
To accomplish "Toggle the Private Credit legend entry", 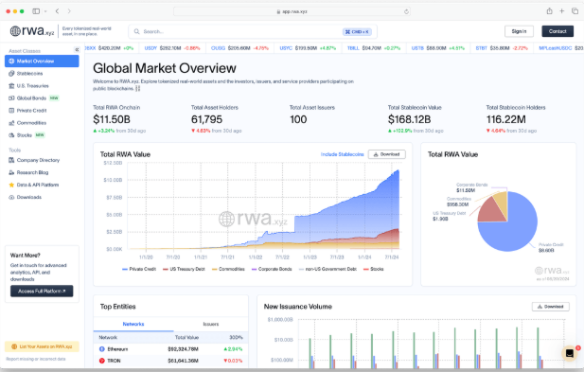I will [x=139, y=269].
